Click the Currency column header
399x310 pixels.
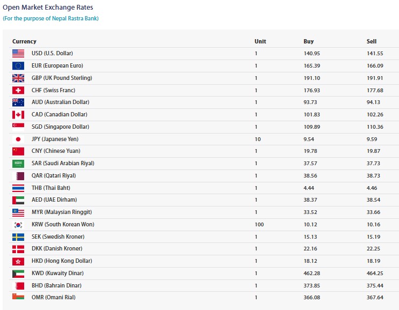point(24,41)
